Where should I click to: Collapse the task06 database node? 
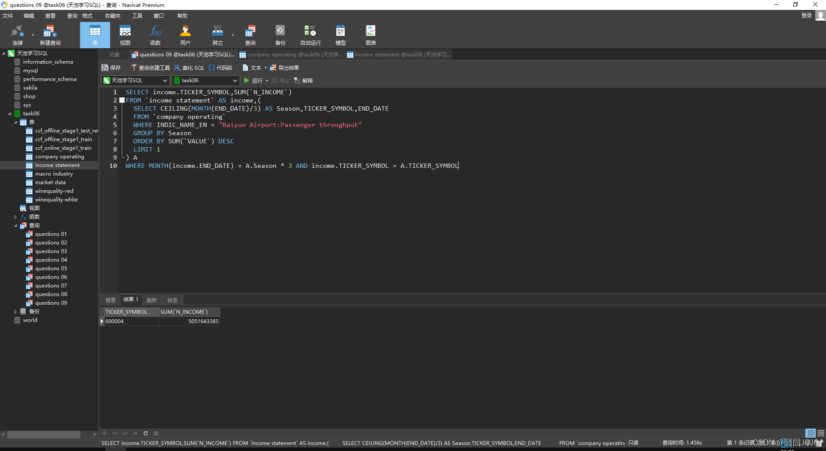tap(9, 114)
